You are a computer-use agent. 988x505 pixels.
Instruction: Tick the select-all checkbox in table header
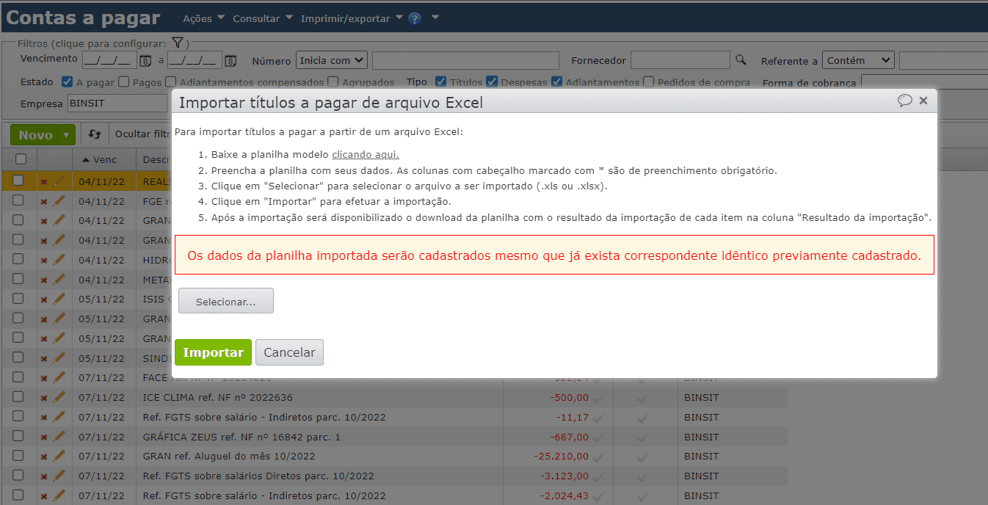pos(21,159)
